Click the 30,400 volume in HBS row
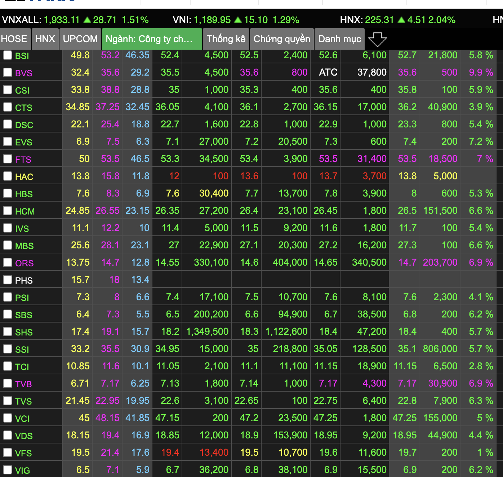 (214, 193)
